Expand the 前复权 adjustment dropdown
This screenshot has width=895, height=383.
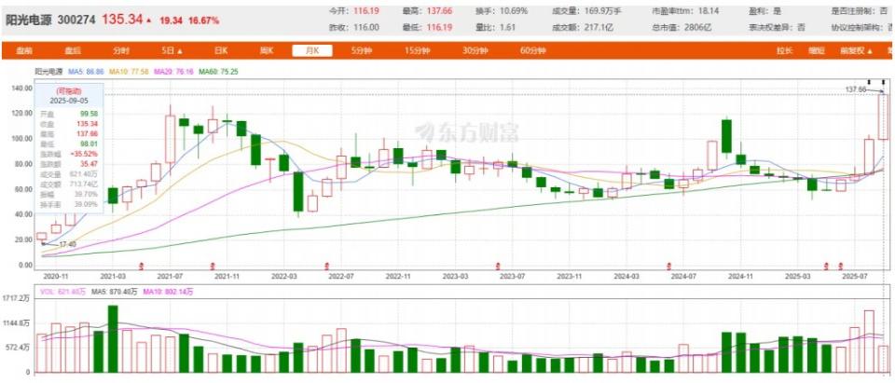[x=856, y=51]
